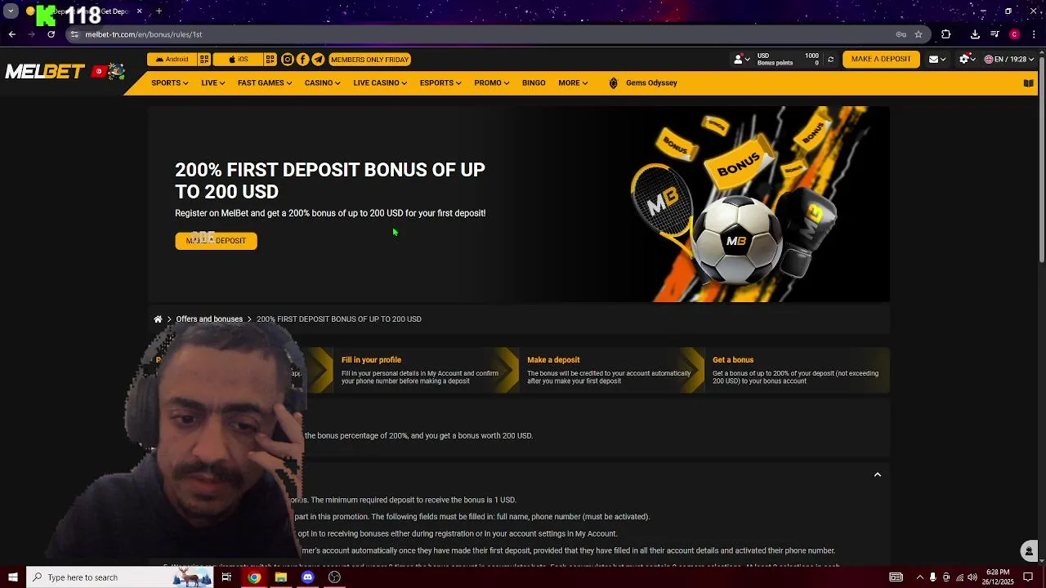Click the Get a bonus step heading
The image size is (1046, 588).
tap(733, 360)
